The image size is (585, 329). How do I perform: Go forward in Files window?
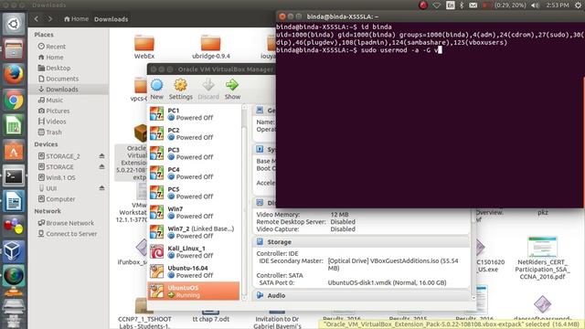[x=50, y=19]
